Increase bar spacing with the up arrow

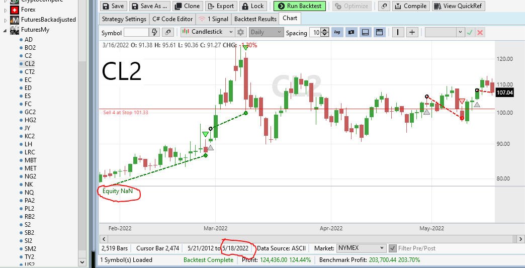point(325,30)
